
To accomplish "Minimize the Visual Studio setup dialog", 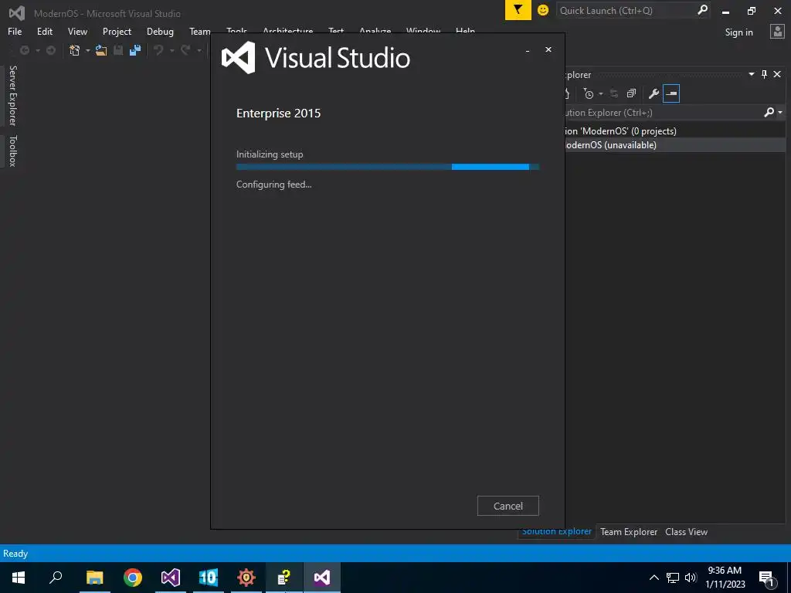I will (x=527, y=50).
